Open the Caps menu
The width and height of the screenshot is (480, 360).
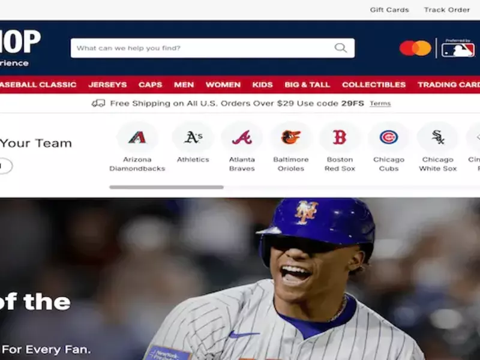tap(150, 85)
